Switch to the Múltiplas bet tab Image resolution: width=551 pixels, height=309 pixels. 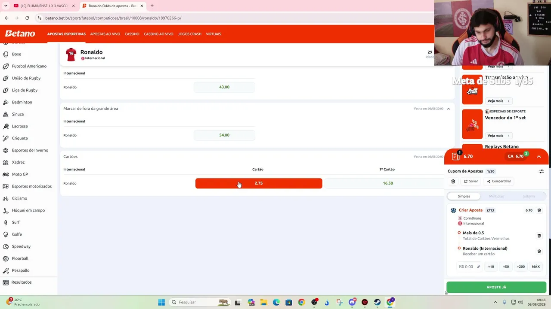click(x=496, y=196)
